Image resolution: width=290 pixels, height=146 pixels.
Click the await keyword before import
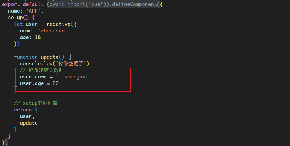point(57,4)
